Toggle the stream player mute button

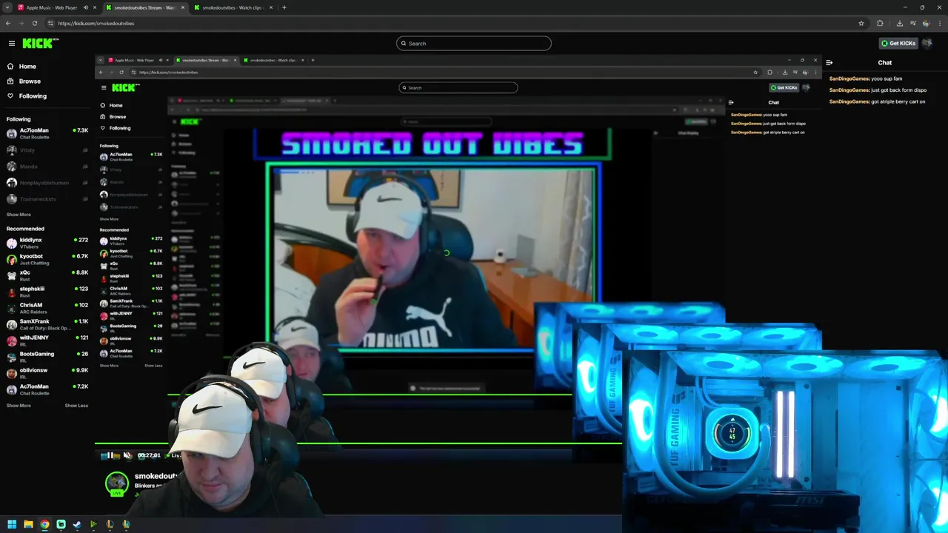coord(127,455)
